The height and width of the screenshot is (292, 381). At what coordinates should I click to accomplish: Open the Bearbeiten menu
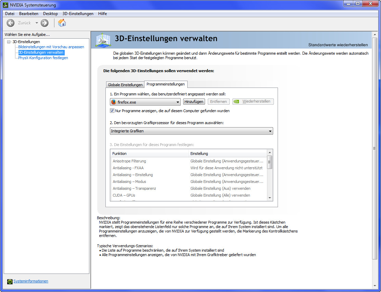coord(29,14)
